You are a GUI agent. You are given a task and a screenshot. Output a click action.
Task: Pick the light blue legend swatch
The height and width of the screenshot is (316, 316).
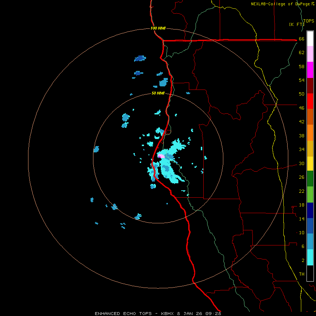pos(310,242)
